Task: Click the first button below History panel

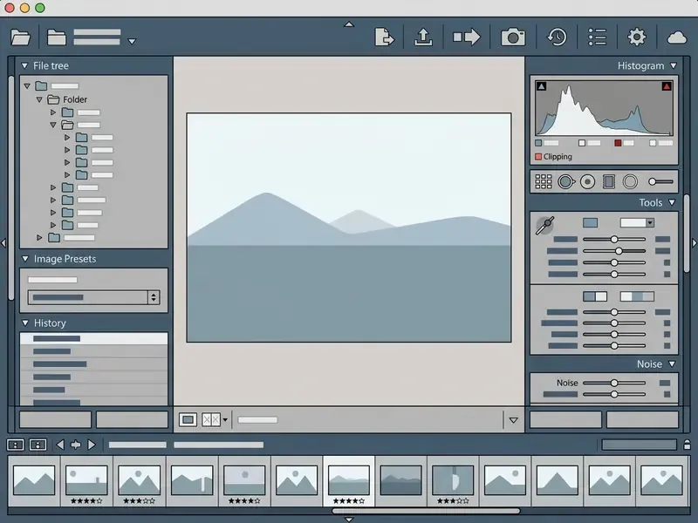Action: [55, 419]
